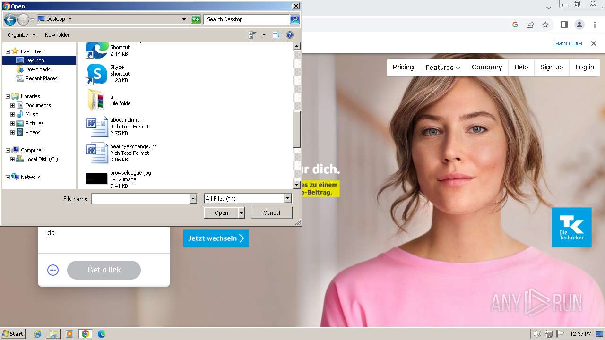This screenshot has width=605, height=340.
Task: Open Microsoft Edge from taskbar
Action: [101, 334]
